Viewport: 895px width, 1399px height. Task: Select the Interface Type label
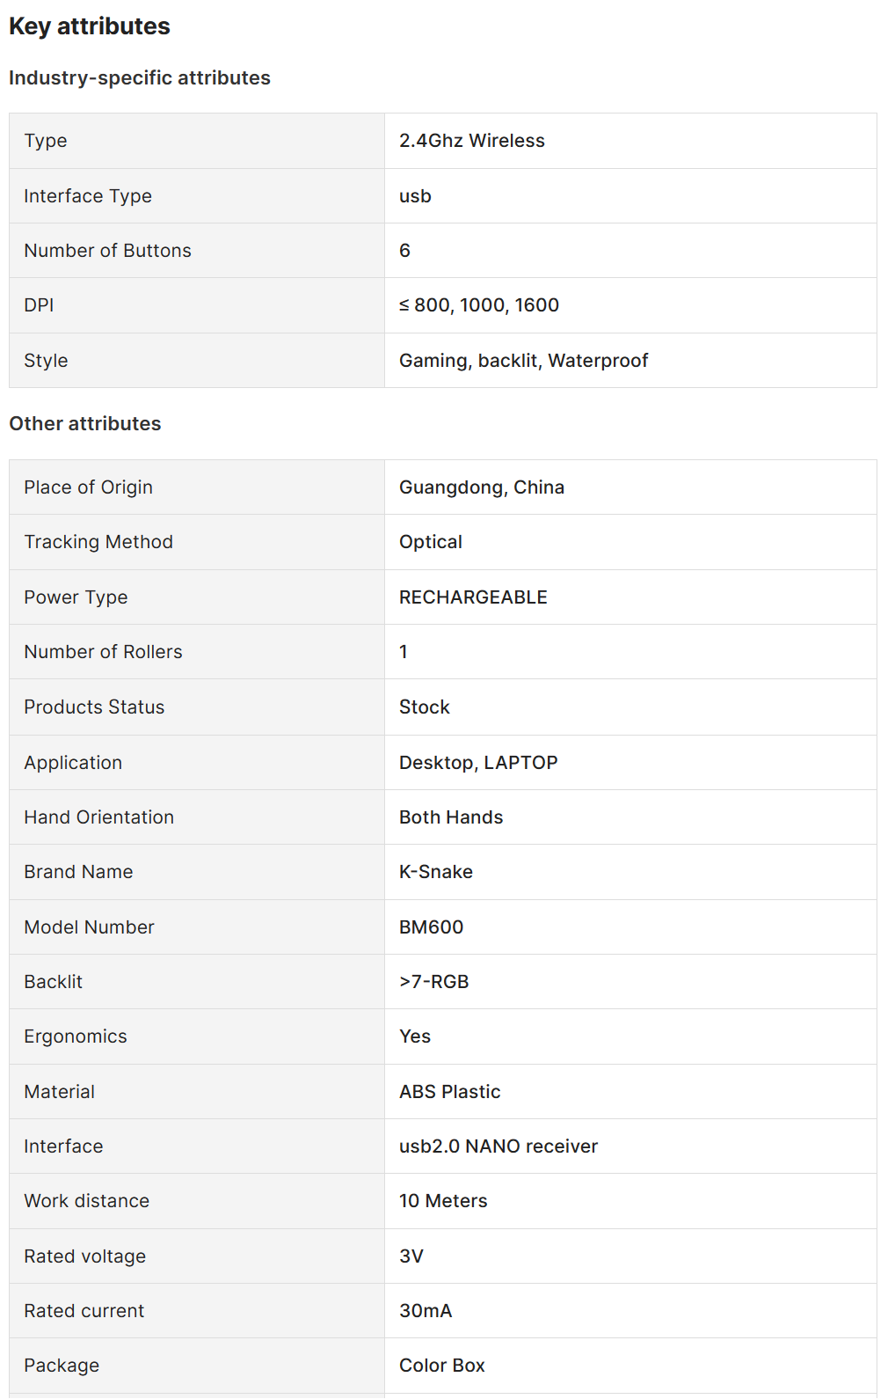[88, 196]
